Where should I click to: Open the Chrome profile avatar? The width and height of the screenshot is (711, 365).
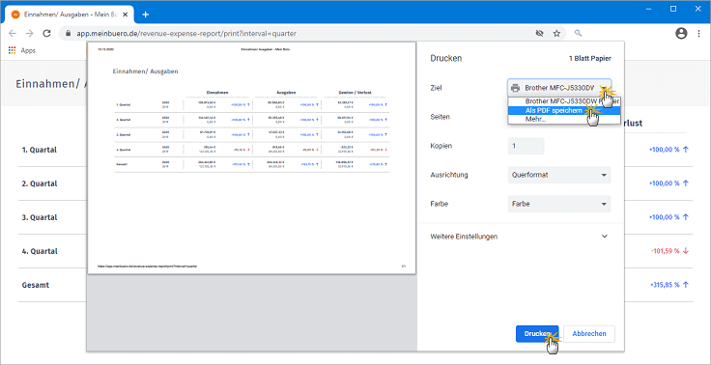681,33
